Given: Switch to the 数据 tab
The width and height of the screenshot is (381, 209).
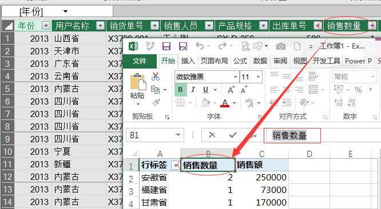Looking at the screenshot, I should click(260, 61).
